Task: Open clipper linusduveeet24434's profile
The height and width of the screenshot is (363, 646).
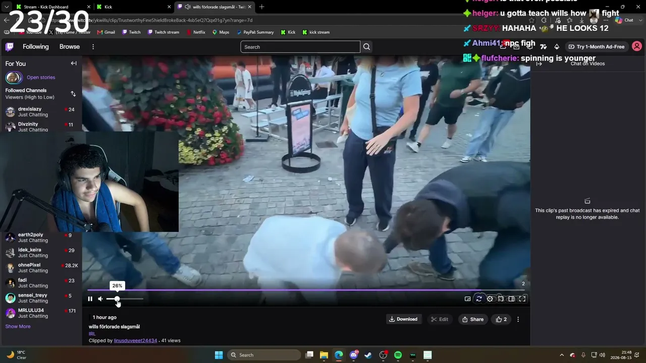Action: tap(135, 341)
